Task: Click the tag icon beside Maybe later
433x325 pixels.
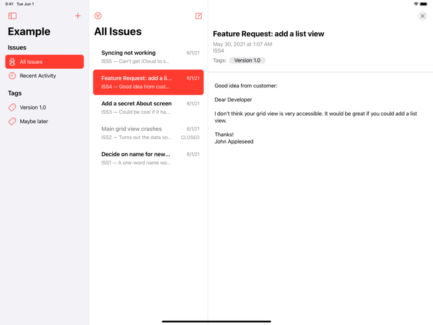Action: 12,121
